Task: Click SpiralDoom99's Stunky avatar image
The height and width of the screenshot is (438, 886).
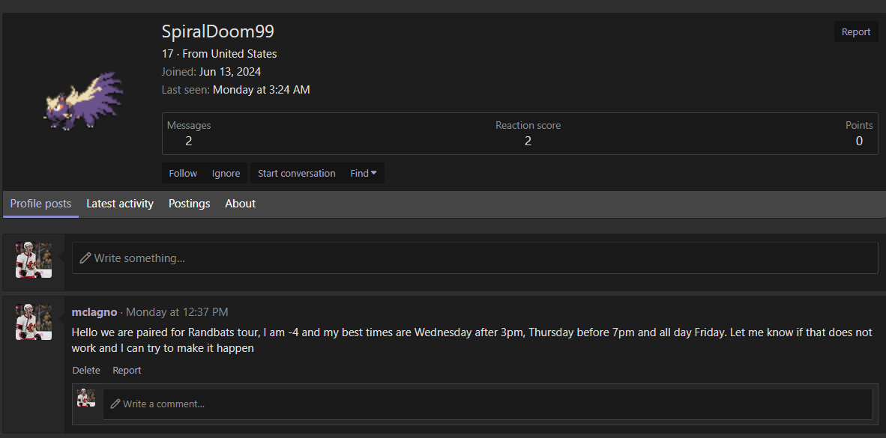Action: 82,101
